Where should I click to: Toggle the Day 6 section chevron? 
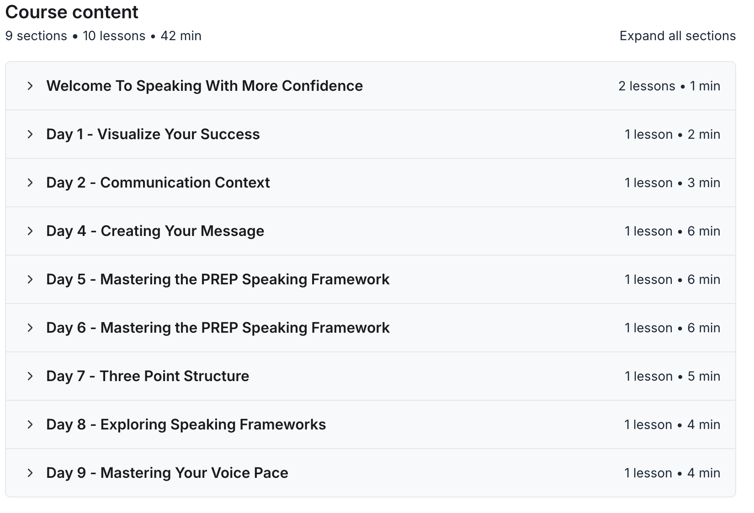tap(30, 328)
